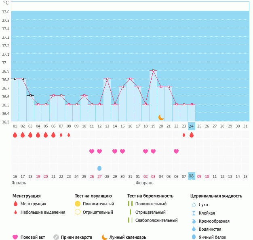Select the highlighted date 08 in February
The image size is (253, 240).
click(x=192, y=176)
